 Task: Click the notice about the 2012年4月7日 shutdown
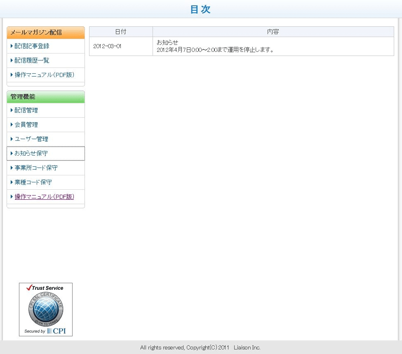(x=273, y=47)
